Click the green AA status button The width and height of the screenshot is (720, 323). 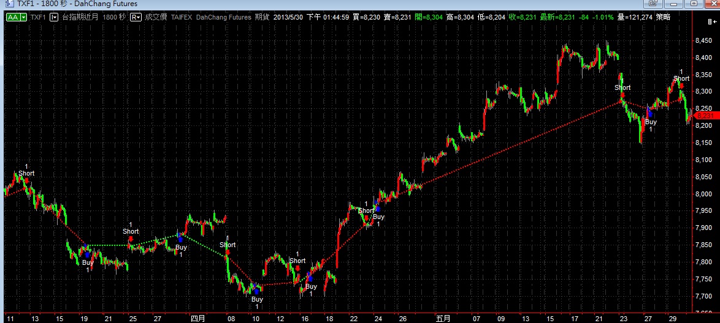click(13, 17)
